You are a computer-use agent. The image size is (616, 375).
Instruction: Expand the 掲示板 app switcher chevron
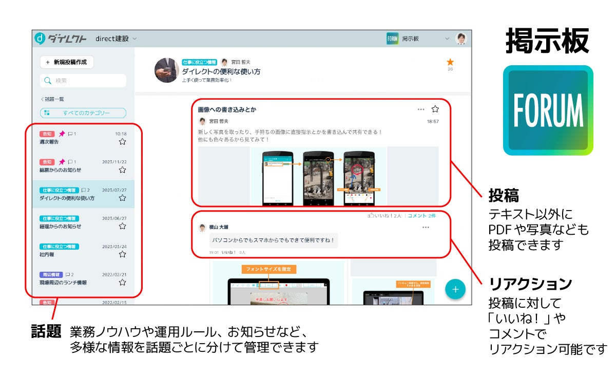[x=447, y=39]
